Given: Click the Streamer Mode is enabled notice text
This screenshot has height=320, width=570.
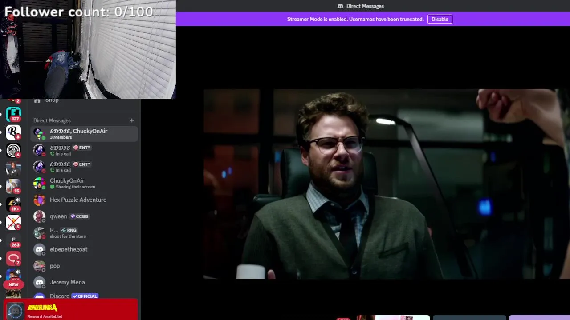Looking at the screenshot, I should [x=355, y=19].
